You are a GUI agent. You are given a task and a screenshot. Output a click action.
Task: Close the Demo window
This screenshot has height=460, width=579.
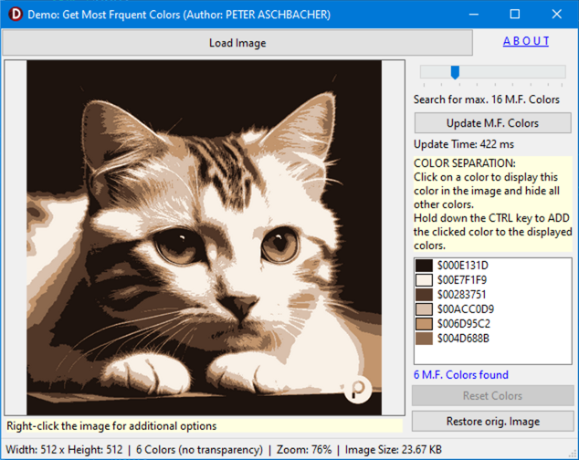(x=556, y=15)
